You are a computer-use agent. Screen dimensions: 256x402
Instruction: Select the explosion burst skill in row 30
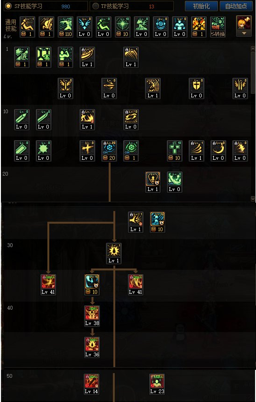click(x=113, y=253)
